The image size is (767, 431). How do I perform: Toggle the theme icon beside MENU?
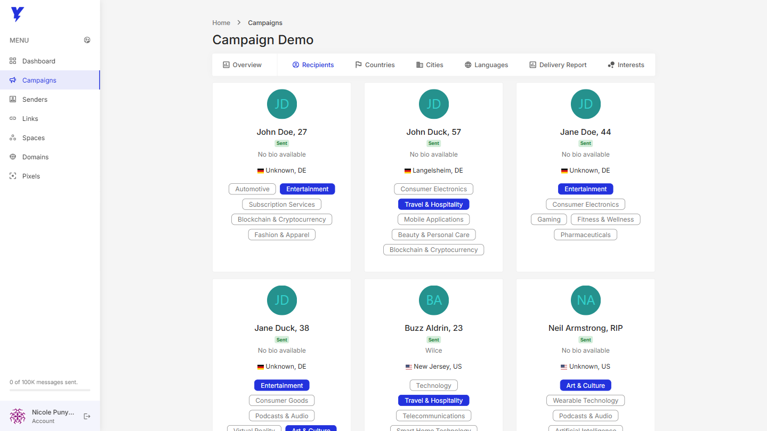(x=87, y=40)
